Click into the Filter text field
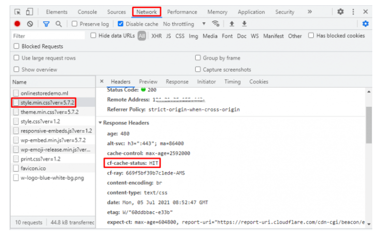The height and width of the screenshot is (233, 381). click(48, 36)
